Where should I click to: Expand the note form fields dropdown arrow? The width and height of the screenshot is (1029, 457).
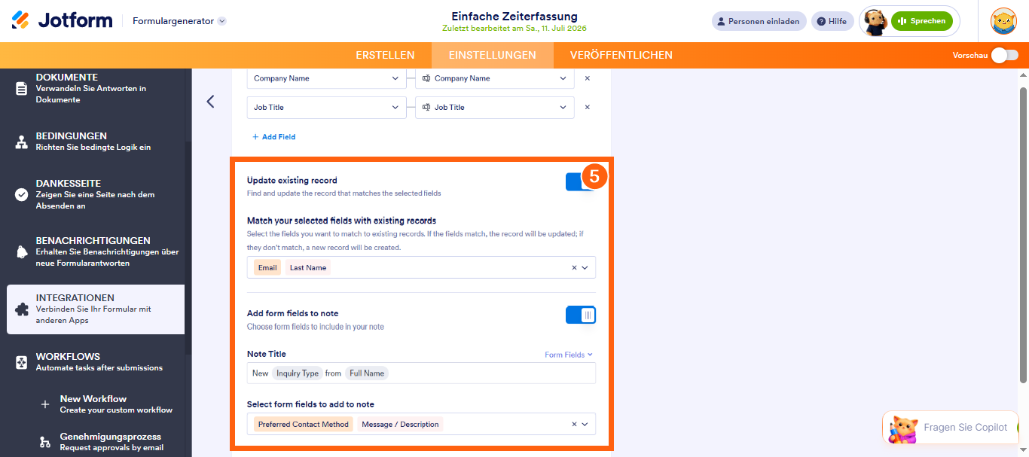click(585, 424)
